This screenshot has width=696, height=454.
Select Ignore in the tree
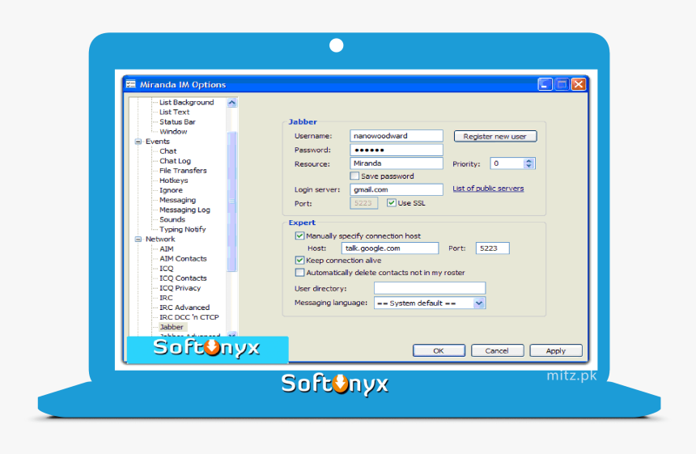pos(171,190)
